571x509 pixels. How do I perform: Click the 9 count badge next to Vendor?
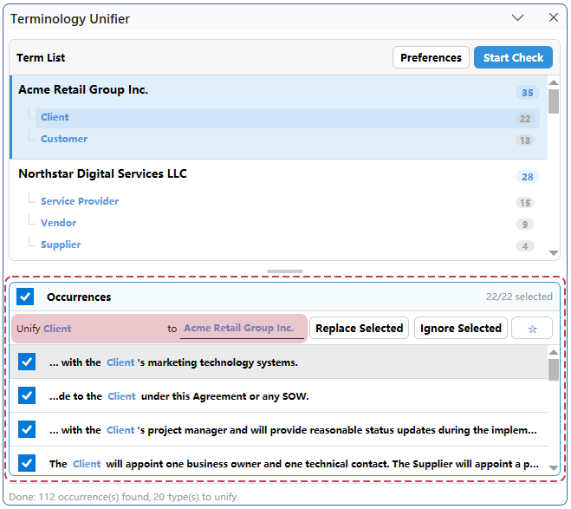click(x=525, y=224)
